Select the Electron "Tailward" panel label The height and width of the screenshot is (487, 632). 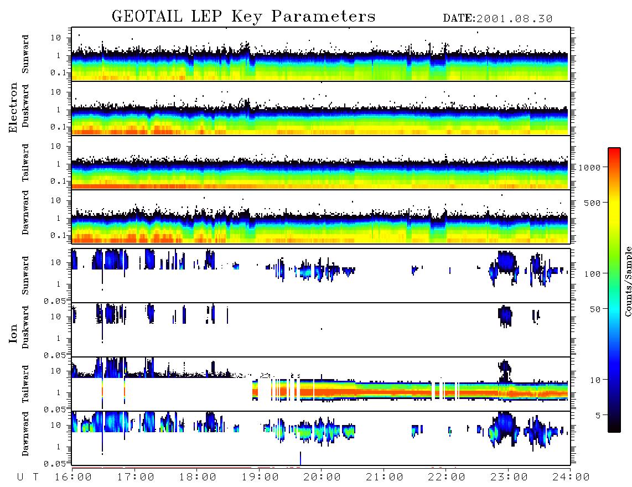[25, 163]
